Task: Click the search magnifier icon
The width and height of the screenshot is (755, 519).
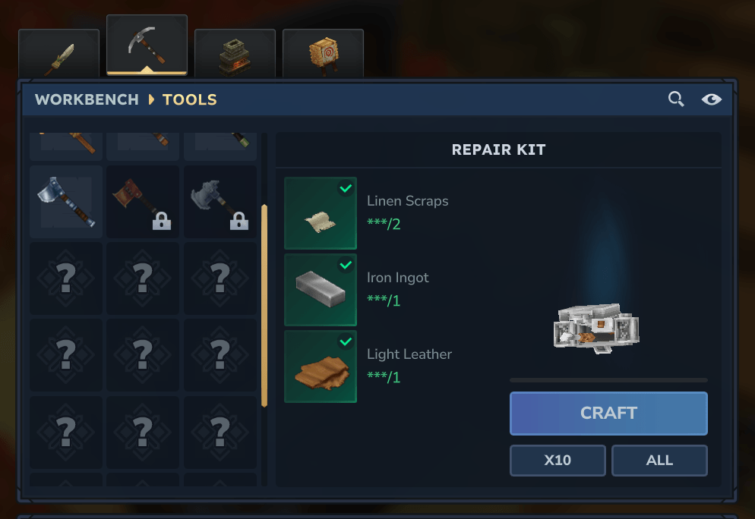Action: tap(676, 99)
